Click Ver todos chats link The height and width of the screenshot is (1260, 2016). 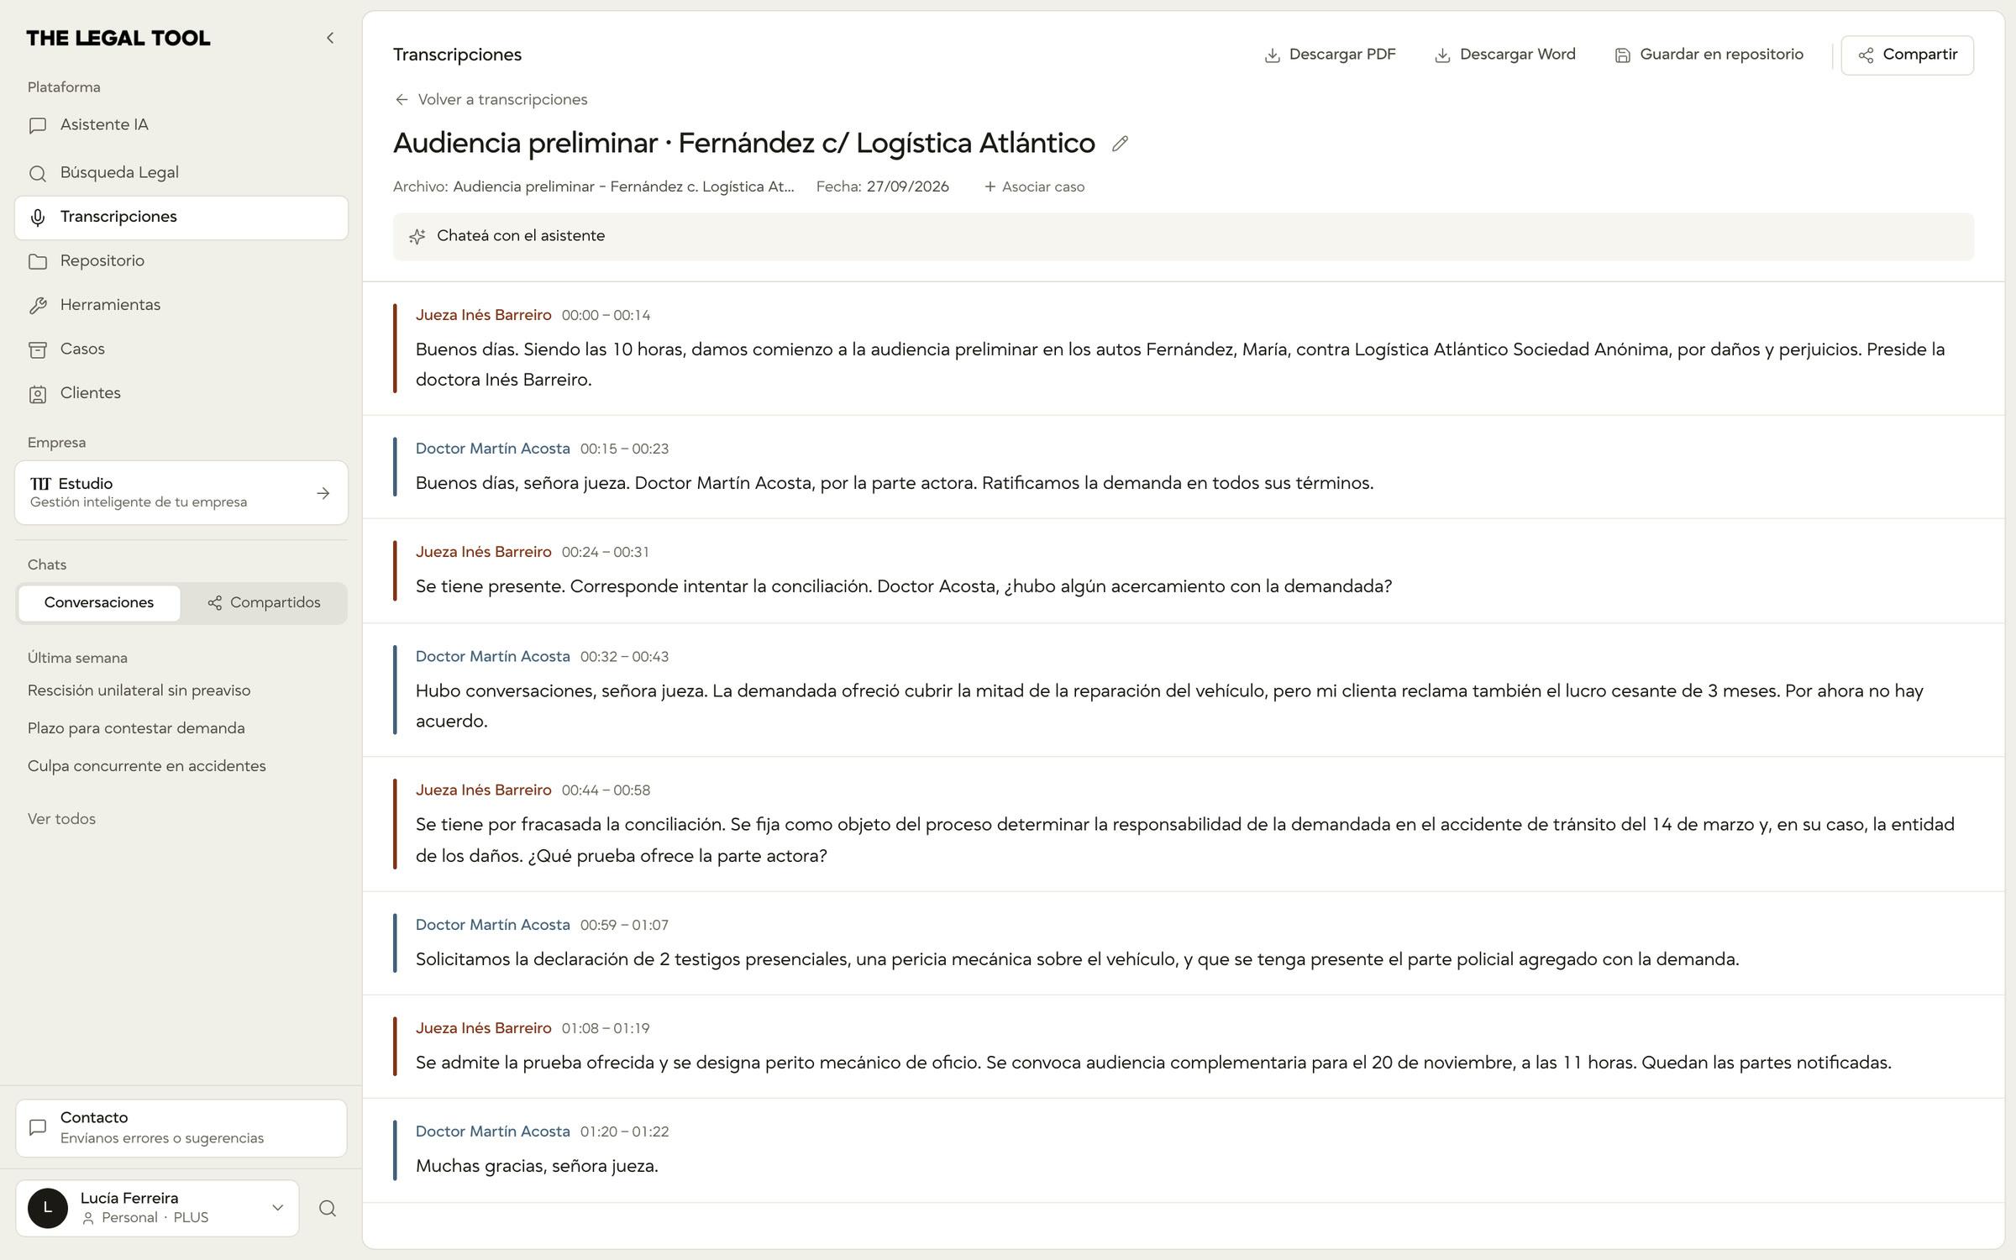tap(61, 819)
